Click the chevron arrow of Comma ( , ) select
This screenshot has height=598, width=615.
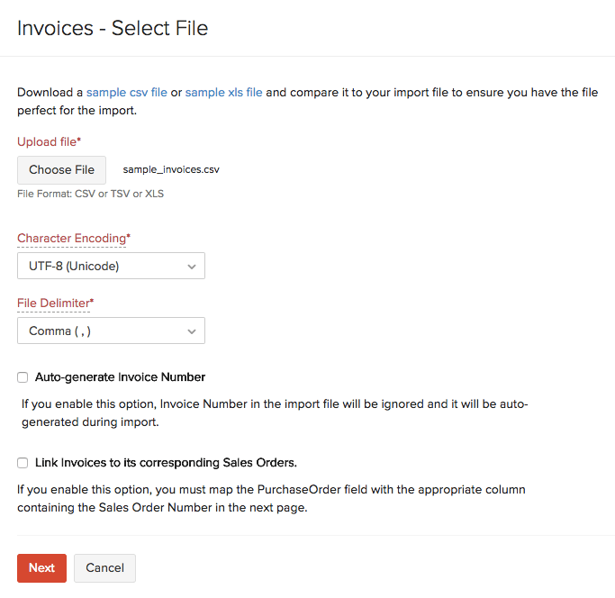point(191,331)
